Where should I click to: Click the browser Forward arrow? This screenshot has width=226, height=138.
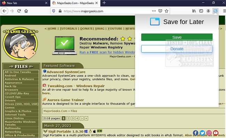tap(12, 11)
